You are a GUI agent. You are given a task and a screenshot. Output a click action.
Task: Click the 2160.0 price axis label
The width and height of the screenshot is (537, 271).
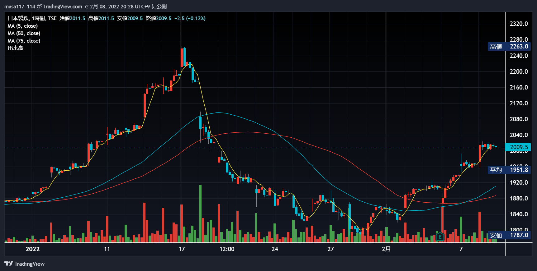[519, 87]
